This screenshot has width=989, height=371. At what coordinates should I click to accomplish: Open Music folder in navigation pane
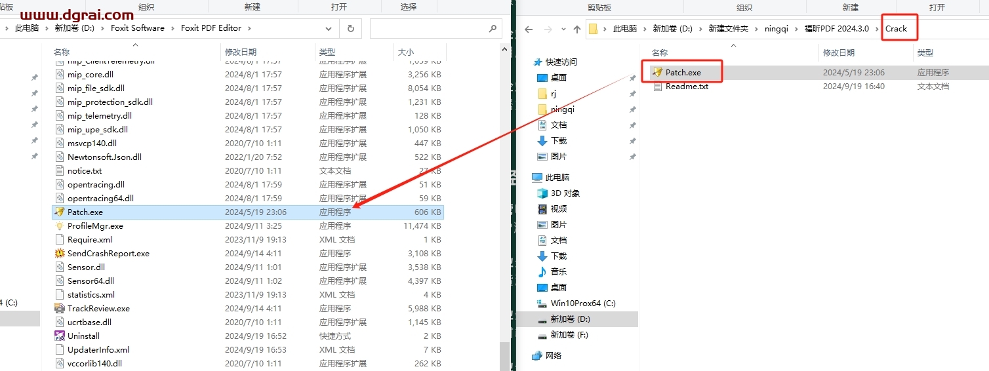pyautogui.click(x=552, y=271)
